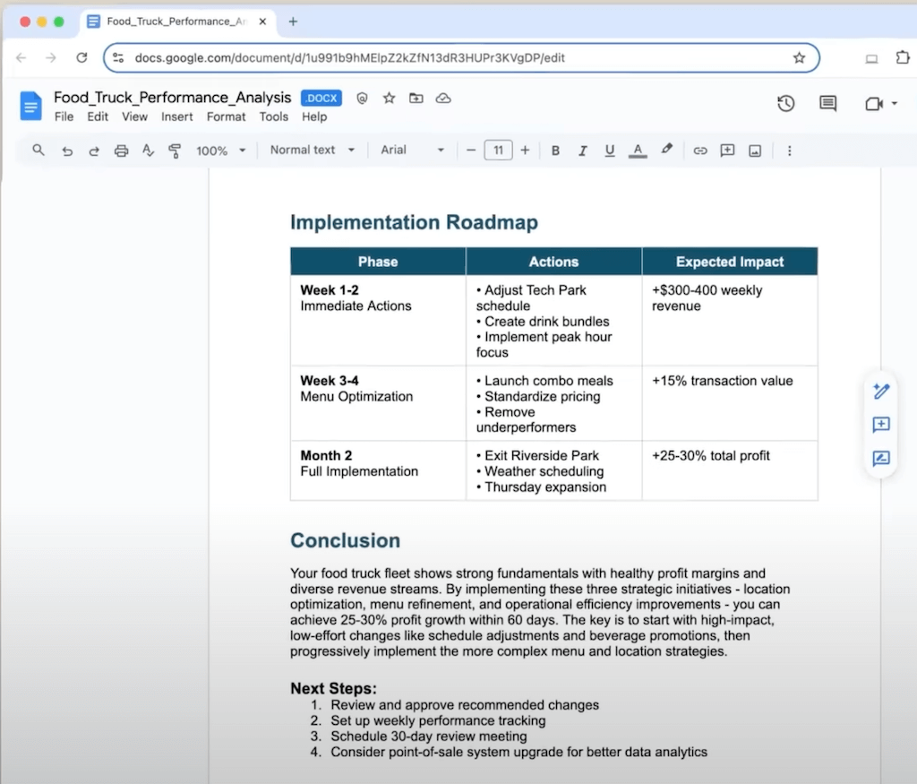Click the Implementation Roadmap heading
This screenshot has width=917, height=784.
click(x=414, y=222)
